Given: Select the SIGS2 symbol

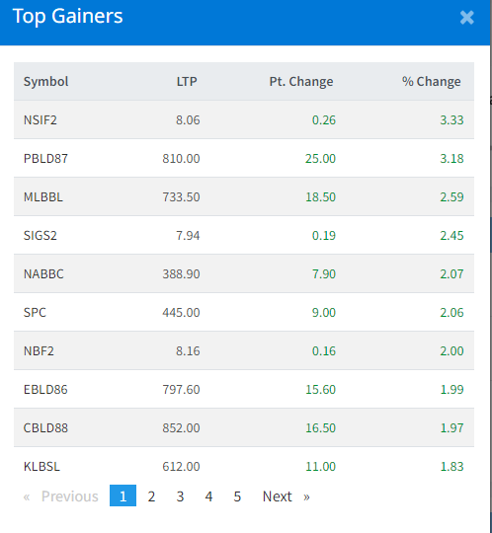Looking at the screenshot, I should coord(41,235).
